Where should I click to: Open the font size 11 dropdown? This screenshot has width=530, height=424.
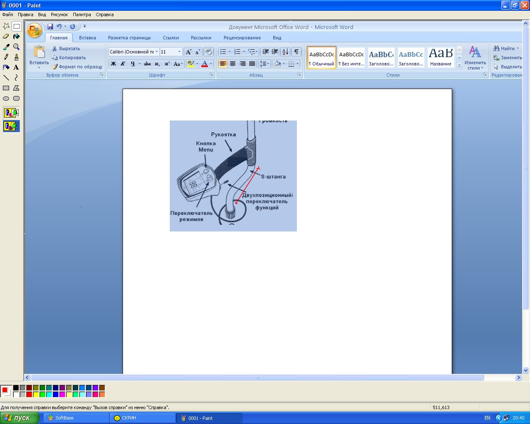tap(179, 52)
